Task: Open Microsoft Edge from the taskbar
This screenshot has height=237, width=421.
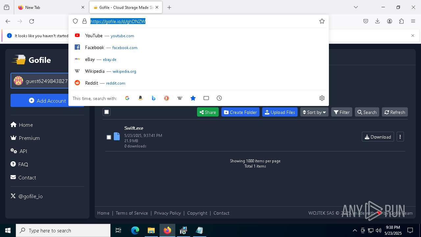Action: [x=135, y=230]
